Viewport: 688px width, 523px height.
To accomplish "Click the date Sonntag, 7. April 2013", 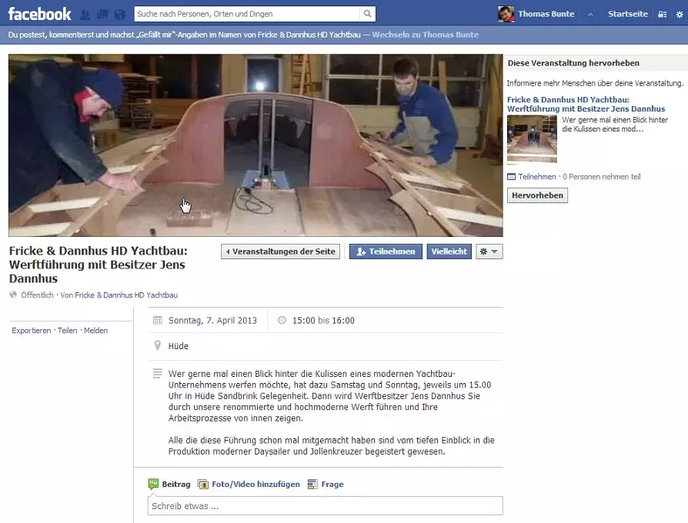I will pos(212,321).
